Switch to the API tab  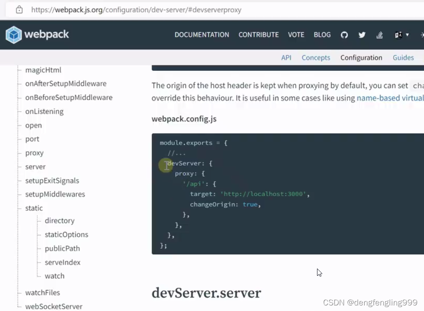click(x=286, y=57)
